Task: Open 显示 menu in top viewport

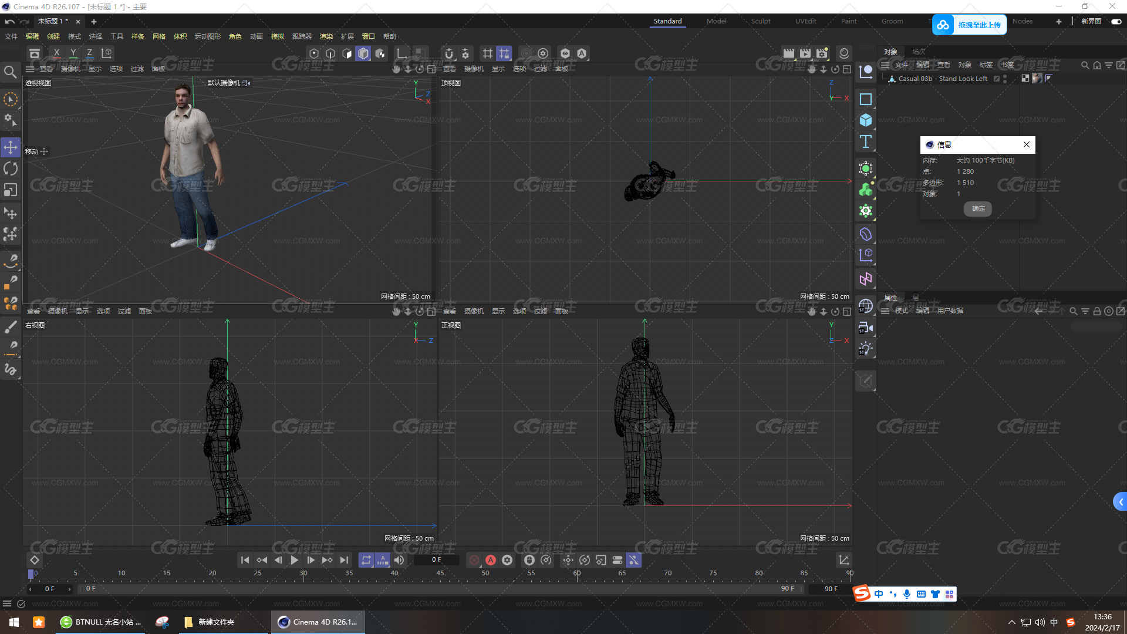Action: (498, 69)
